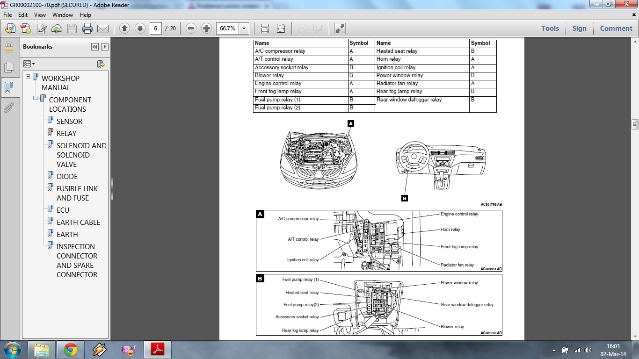Open Winamp from taskbar
This screenshot has height=359, width=639.
tap(100, 350)
